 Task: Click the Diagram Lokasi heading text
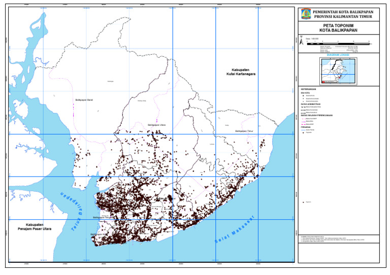coord(338,55)
